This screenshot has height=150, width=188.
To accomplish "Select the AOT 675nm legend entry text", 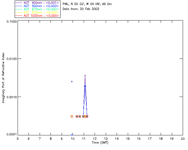I will coord(41,9).
